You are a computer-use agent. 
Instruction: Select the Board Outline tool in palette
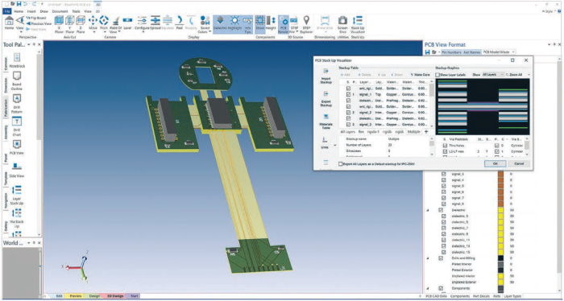[17, 80]
